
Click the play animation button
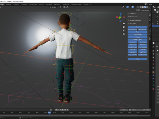pyautogui.click(x=63, y=110)
